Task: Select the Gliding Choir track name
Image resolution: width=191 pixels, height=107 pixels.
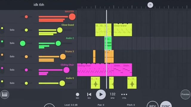Action: pyautogui.click(x=67, y=65)
